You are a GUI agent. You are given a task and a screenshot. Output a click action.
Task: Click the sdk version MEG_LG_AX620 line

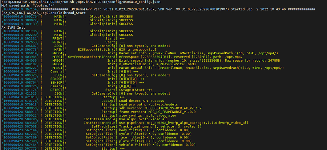[160, 108]
